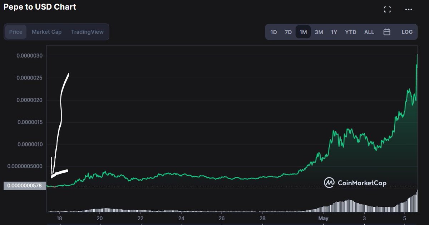This screenshot has width=429, height=225.
Task: Click the May label on the date axis
Action: pyautogui.click(x=324, y=218)
